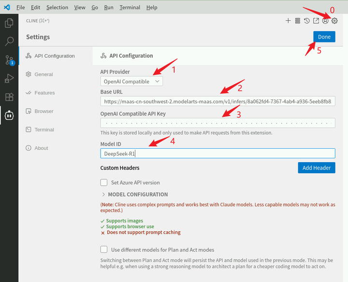Open Run and Debug view
This screenshot has height=282, width=348.
pyautogui.click(x=9, y=78)
